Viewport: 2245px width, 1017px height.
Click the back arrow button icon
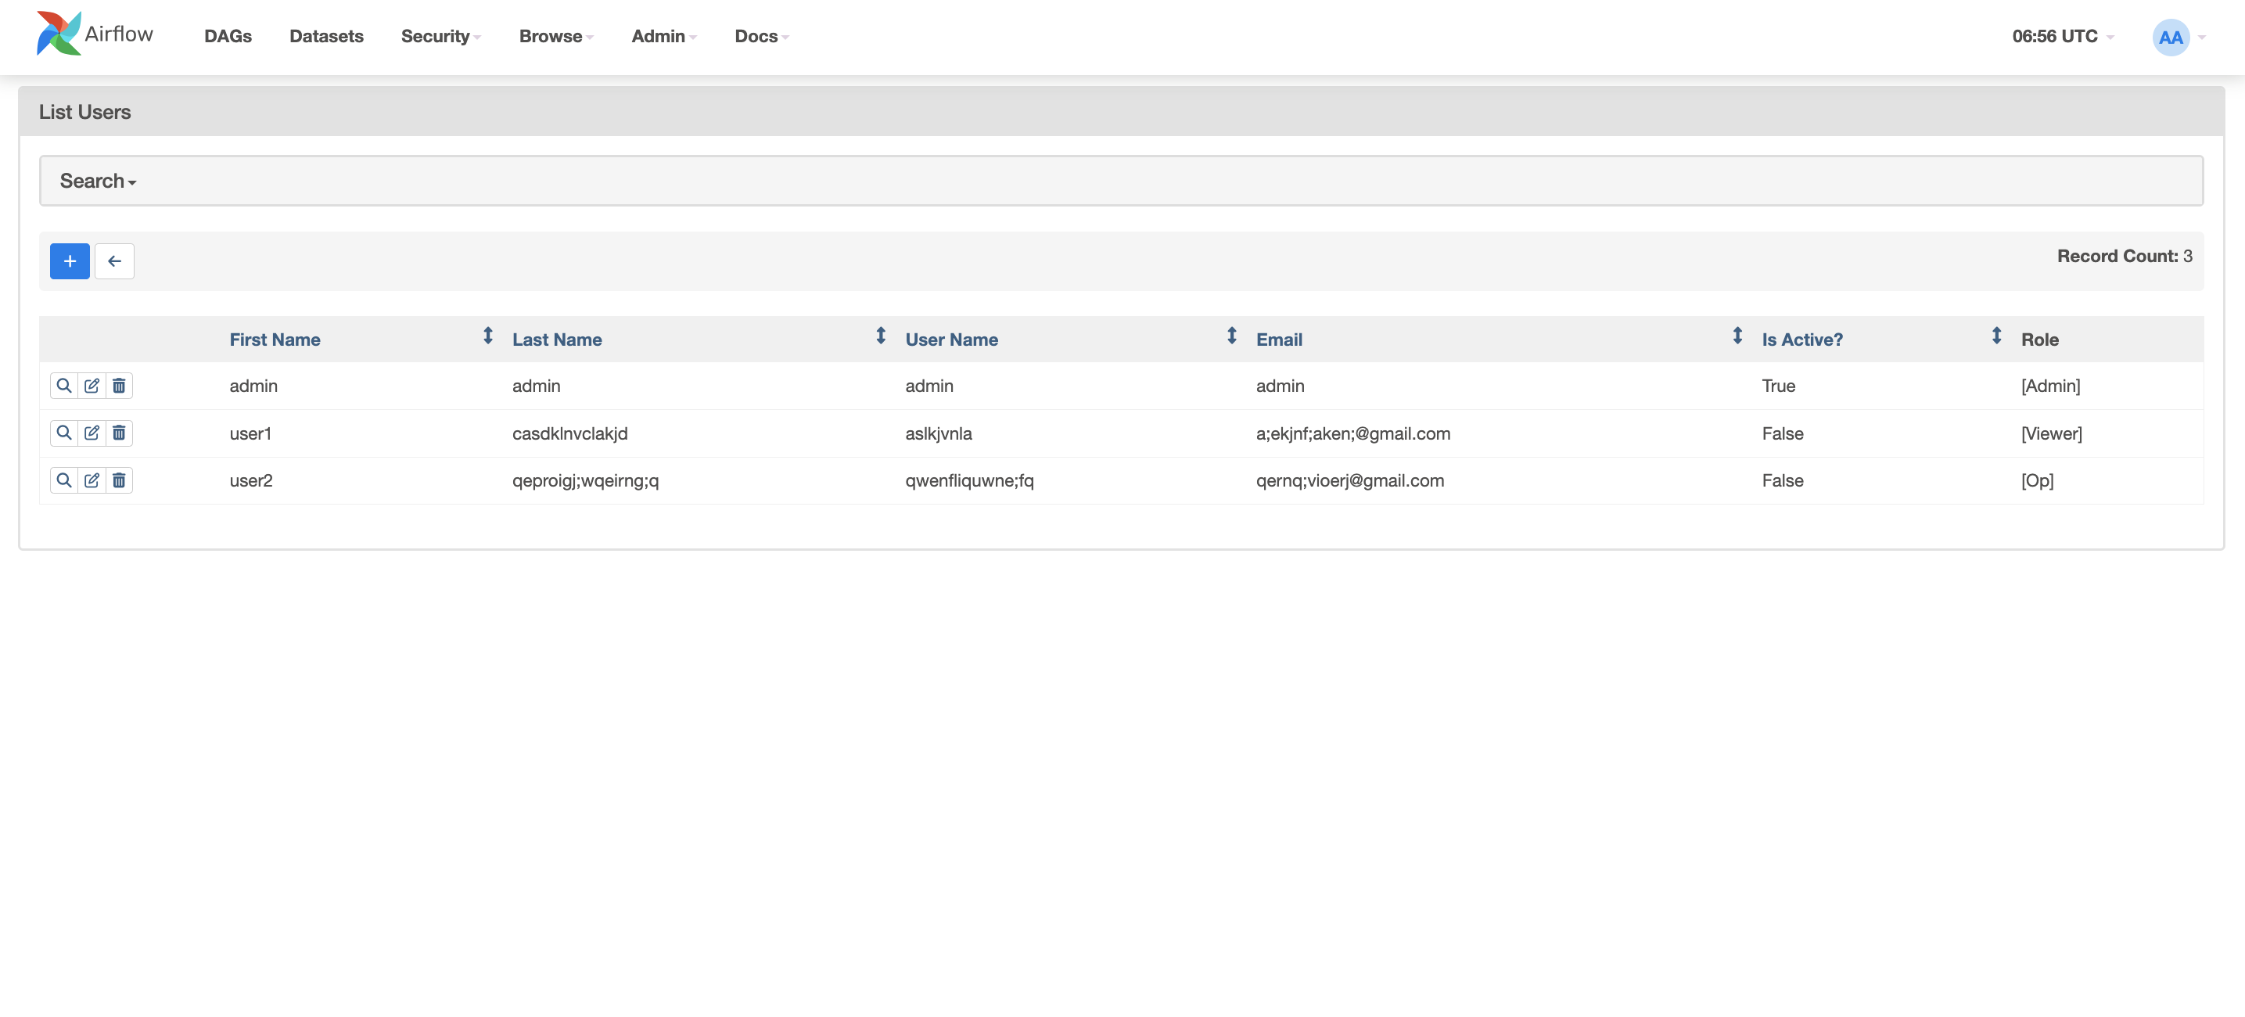tap(114, 261)
